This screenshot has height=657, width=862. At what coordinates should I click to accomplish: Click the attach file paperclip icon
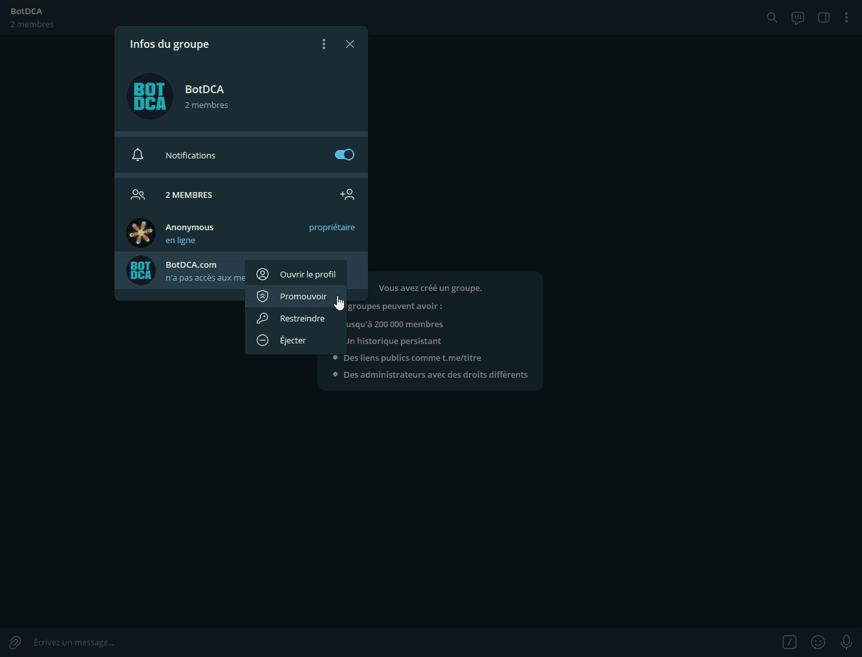(x=15, y=642)
